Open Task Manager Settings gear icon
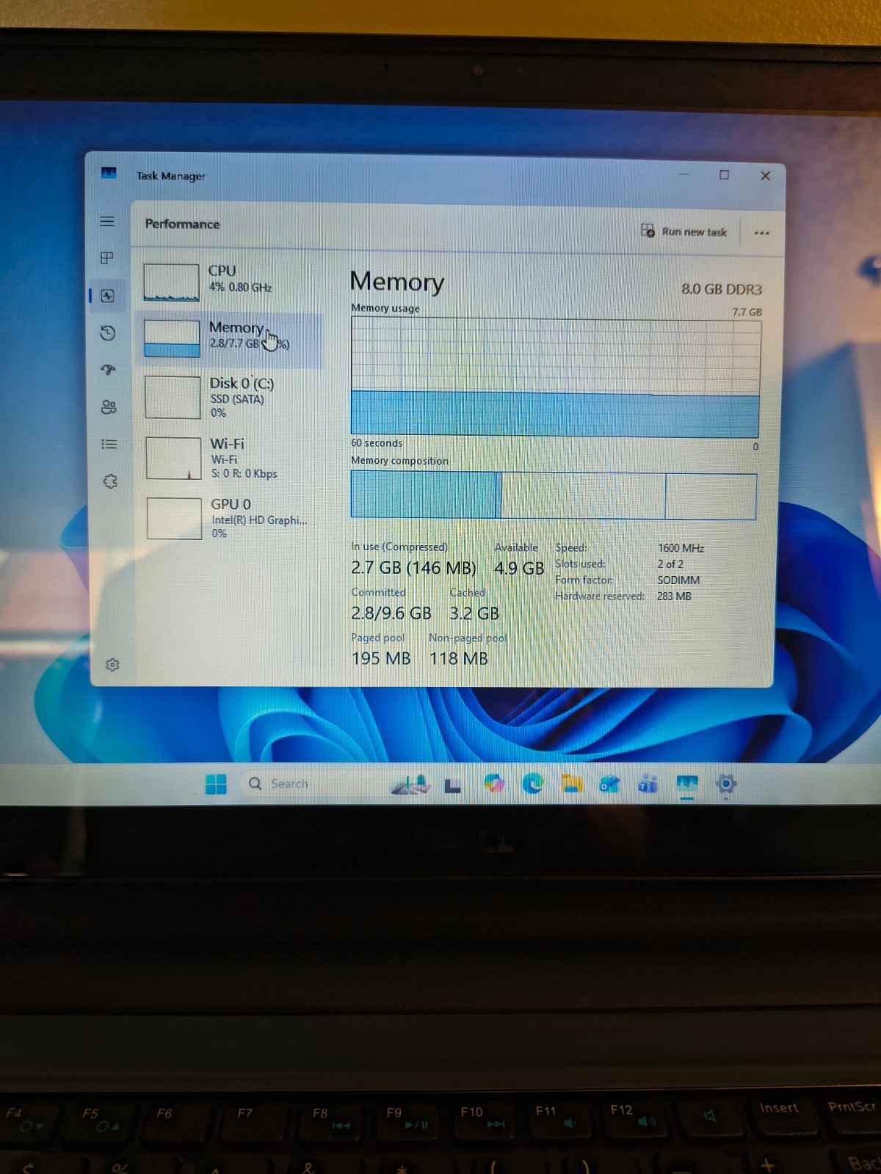 point(112,665)
